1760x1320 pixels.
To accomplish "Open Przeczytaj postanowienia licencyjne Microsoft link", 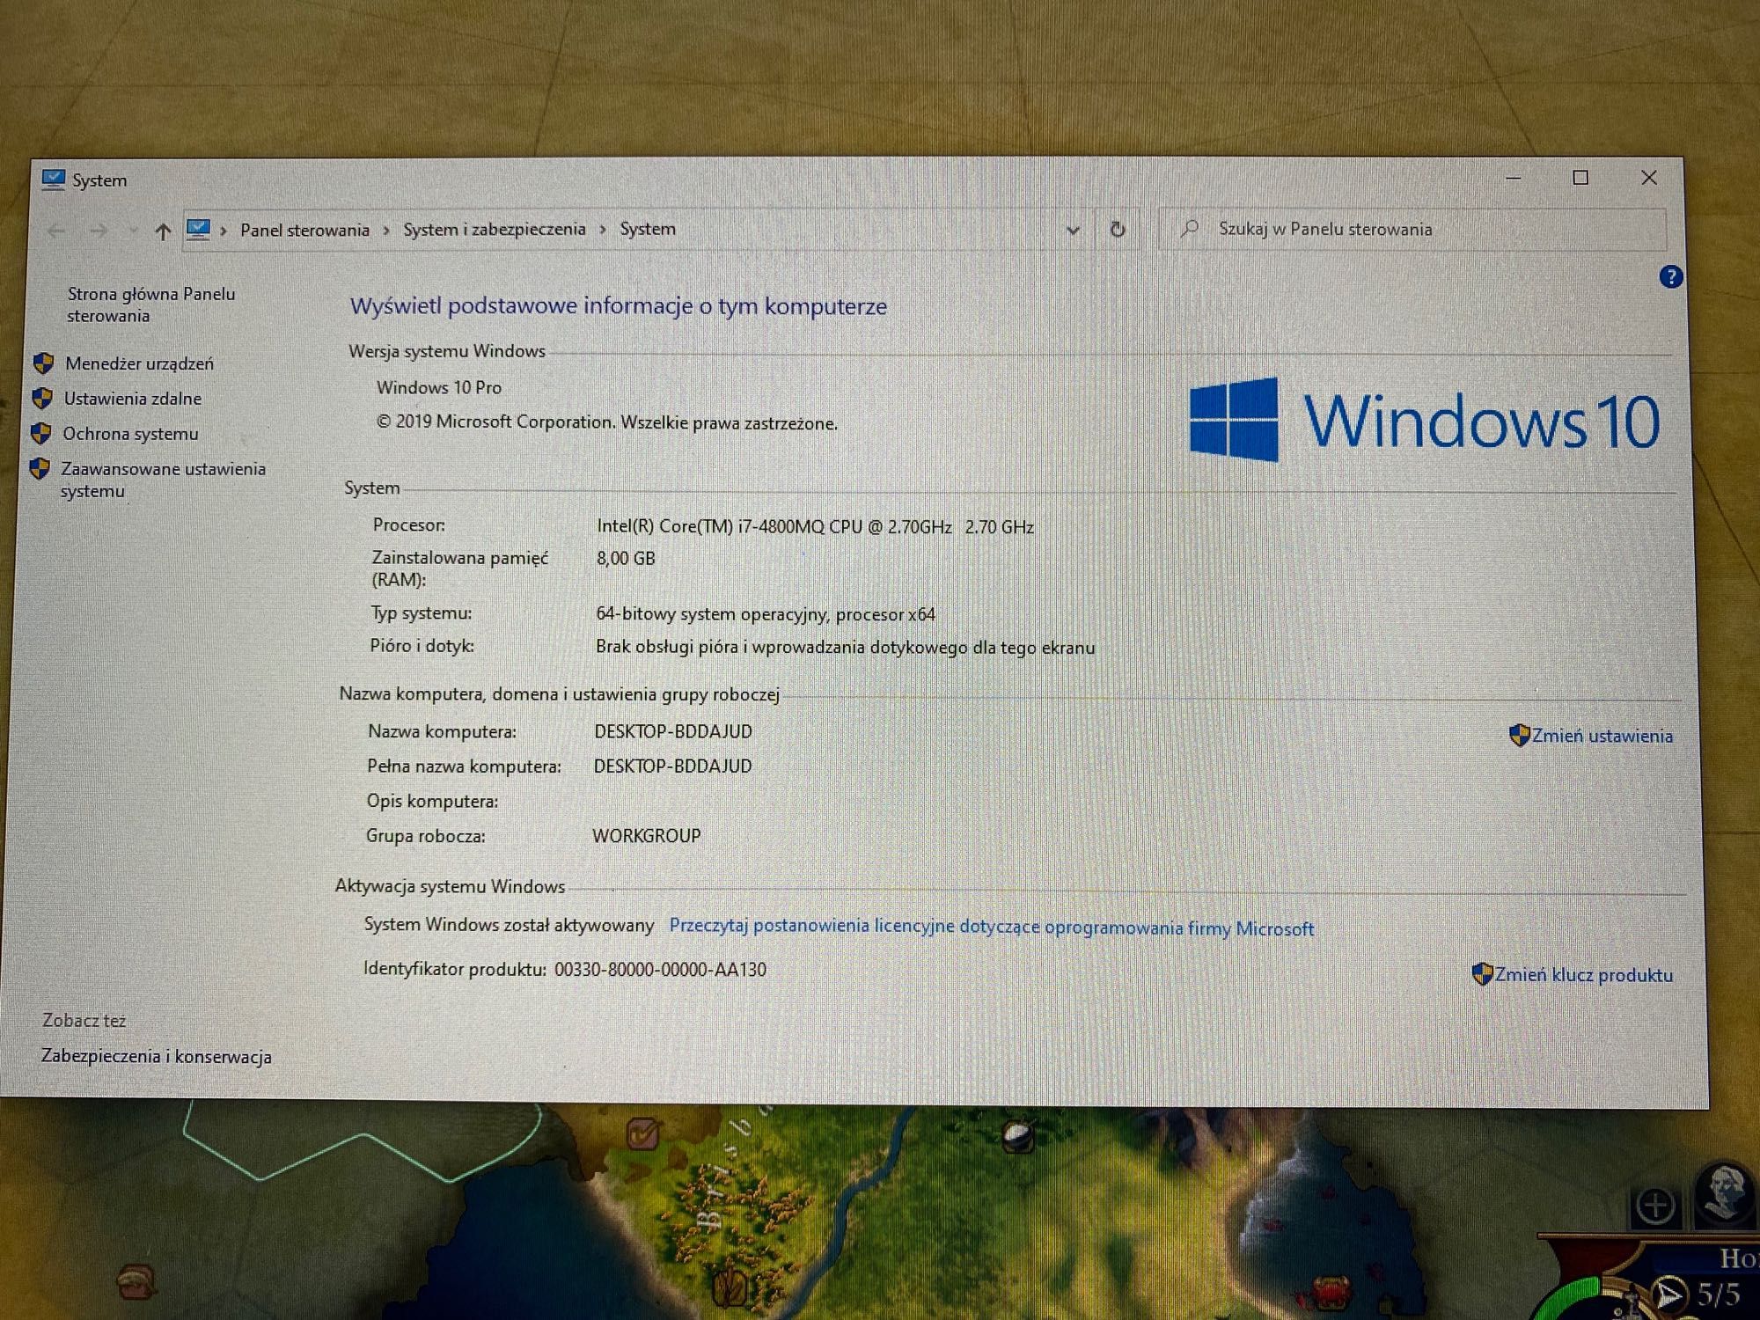I will click(991, 927).
